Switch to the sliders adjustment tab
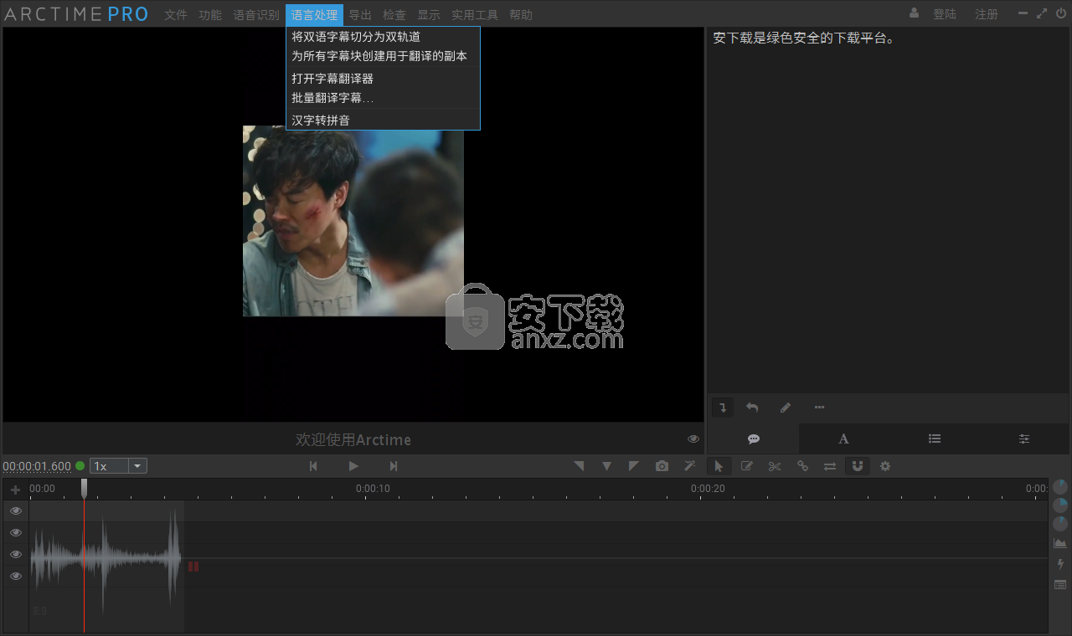Screen dimensions: 1072x636 point(1024,439)
